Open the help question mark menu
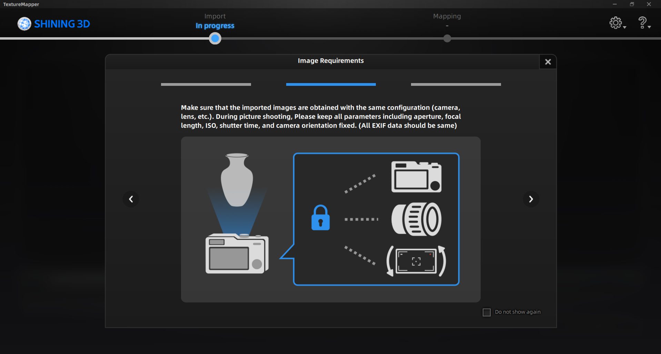 (x=642, y=23)
